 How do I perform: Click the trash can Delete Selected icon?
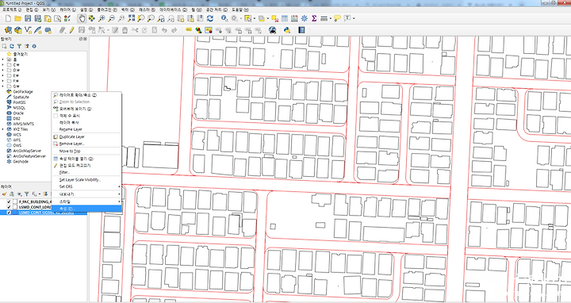[x=125, y=30]
